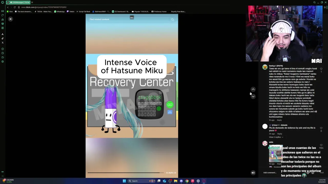
Task: Open the GX Control speedometer icon in sidebar
Action: [x=3, y=15]
